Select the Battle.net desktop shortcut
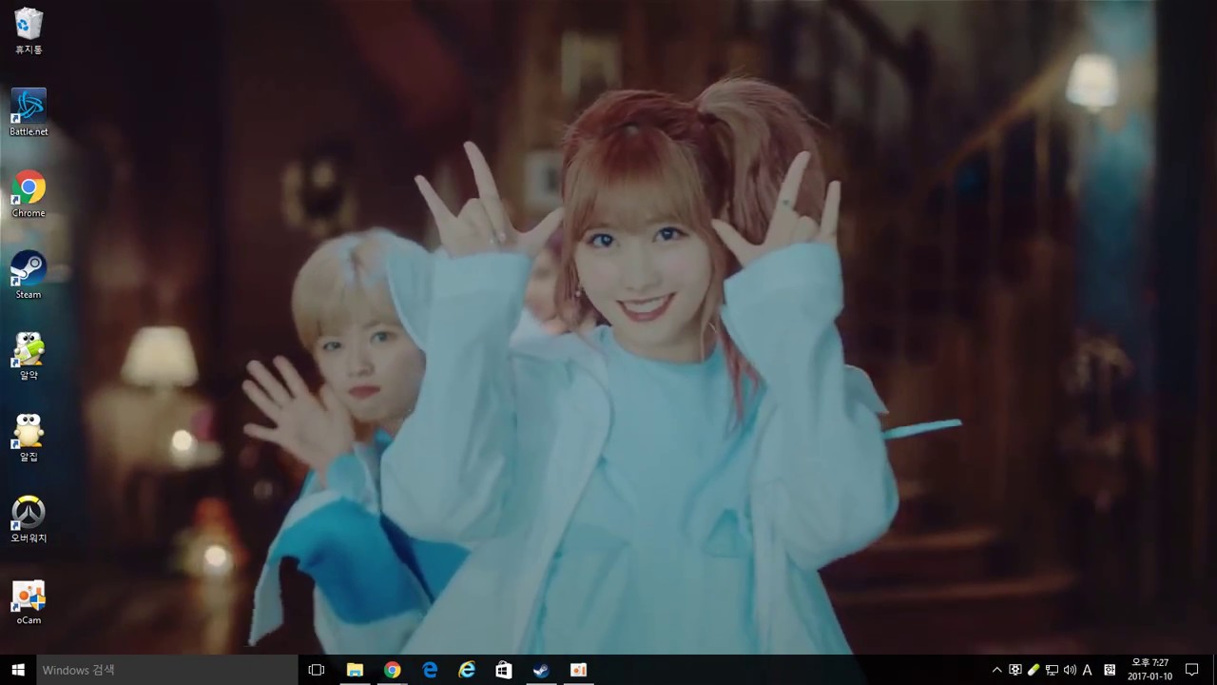This screenshot has width=1217, height=685. 29,112
